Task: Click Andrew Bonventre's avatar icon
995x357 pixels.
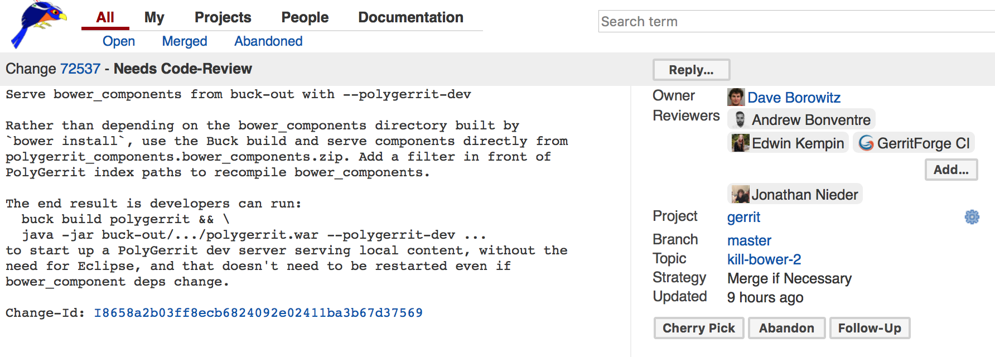Action: pos(740,119)
